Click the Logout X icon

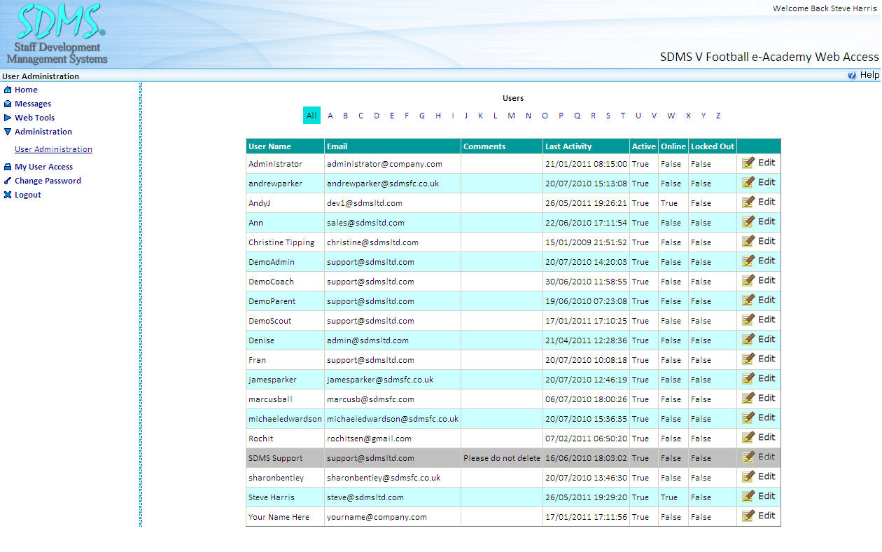[8, 195]
